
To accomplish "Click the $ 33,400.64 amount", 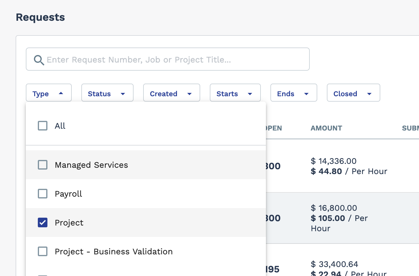I will 334,264.
